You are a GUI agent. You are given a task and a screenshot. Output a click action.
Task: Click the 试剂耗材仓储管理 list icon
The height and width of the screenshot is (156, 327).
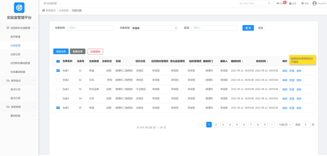(8, 28)
